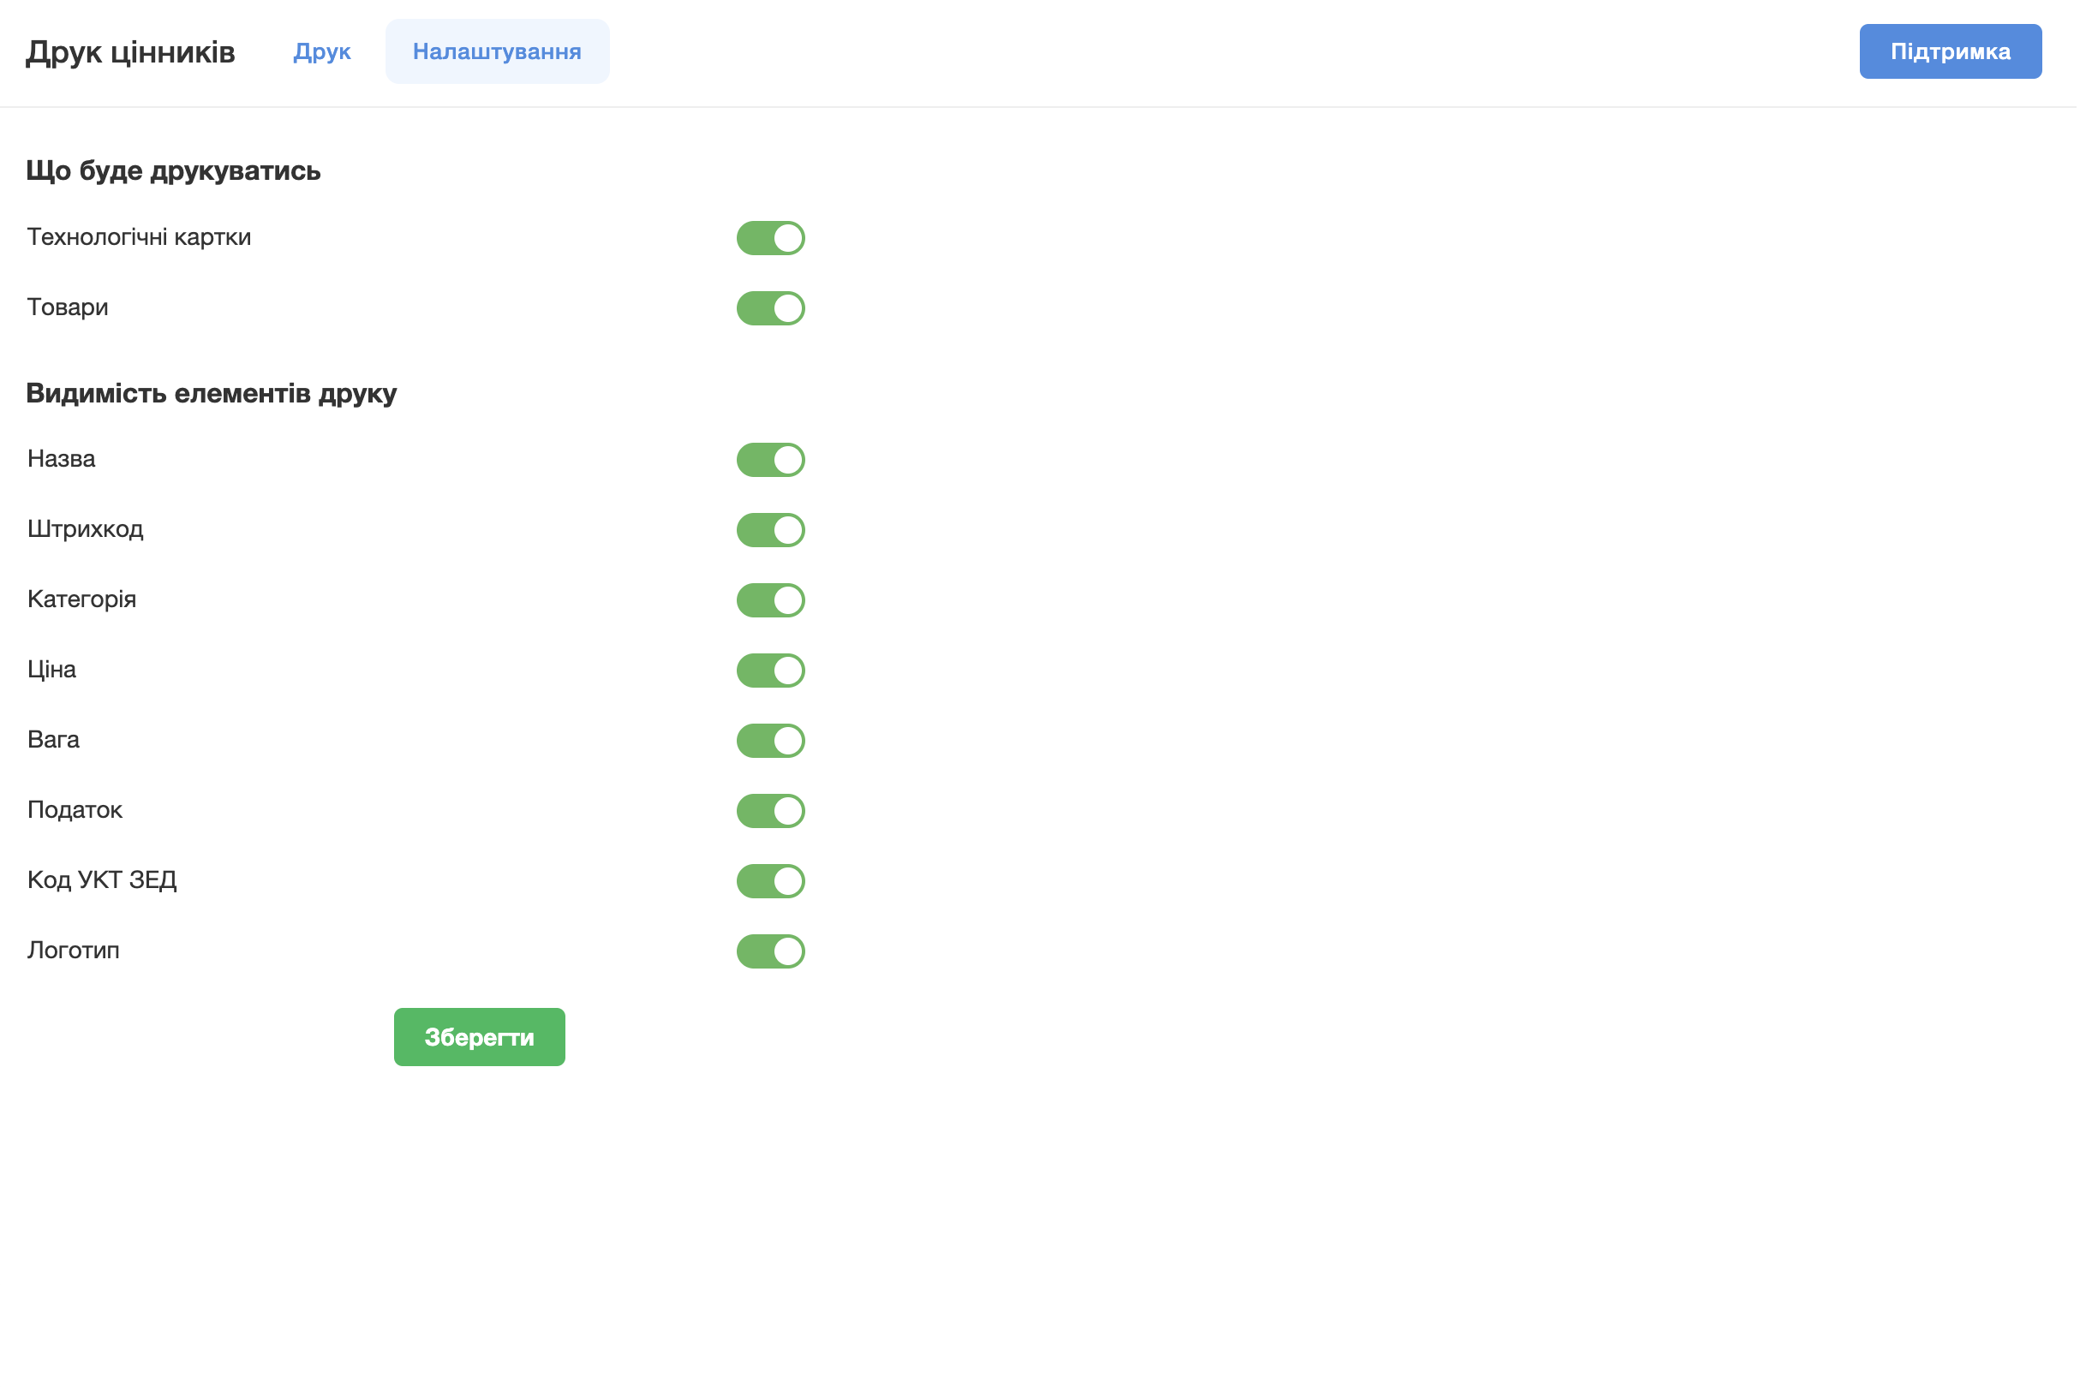Image resolution: width=2080 pixels, height=1389 pixels.
Task: Click the Друк цінників page title
Action: click(x=130, y=52)
